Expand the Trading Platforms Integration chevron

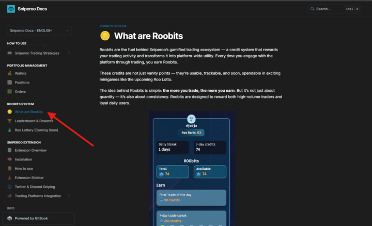point(69,196)
